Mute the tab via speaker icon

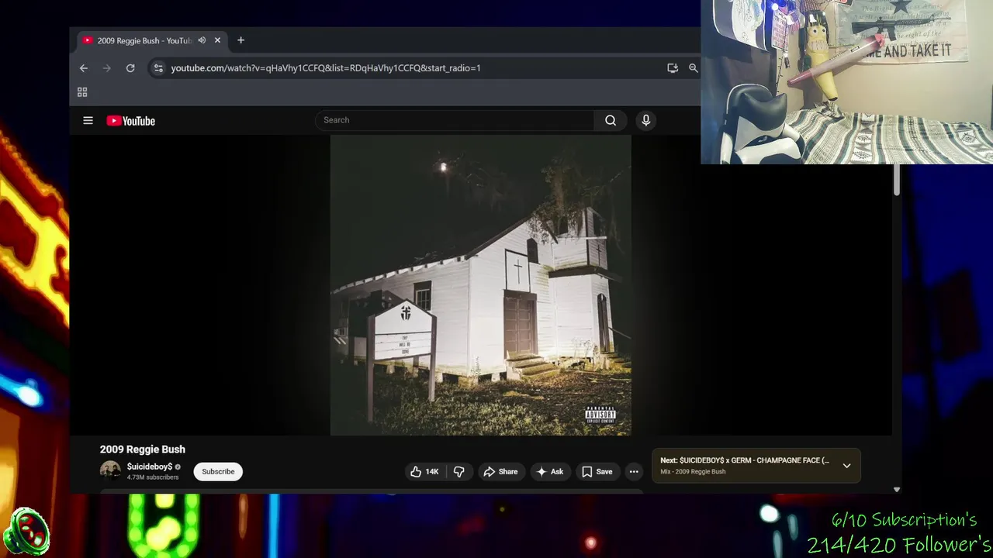click(202, 40)
